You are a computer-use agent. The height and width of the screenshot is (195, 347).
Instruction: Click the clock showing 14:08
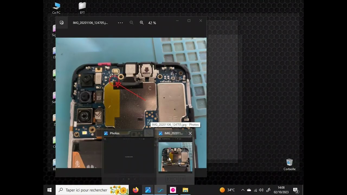click(x=281, y=190)
